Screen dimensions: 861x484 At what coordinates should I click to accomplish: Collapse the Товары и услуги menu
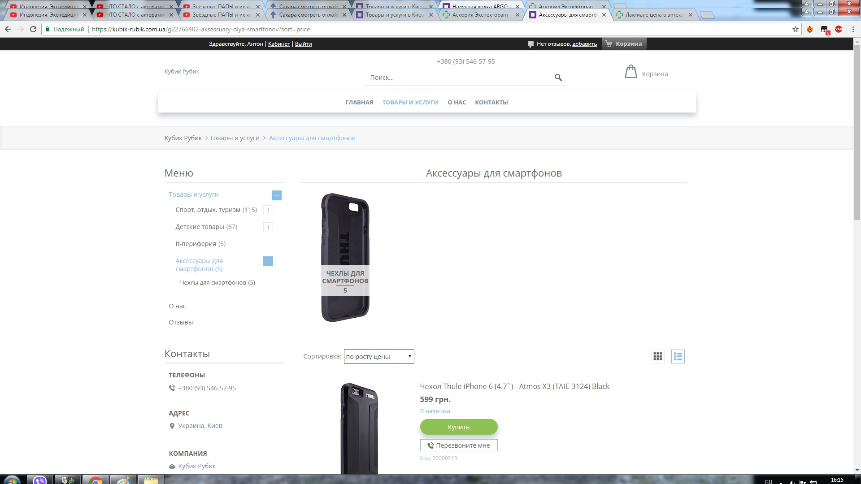(x=277, y=195)
